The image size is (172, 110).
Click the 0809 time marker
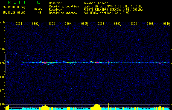[x=150, y=23]
